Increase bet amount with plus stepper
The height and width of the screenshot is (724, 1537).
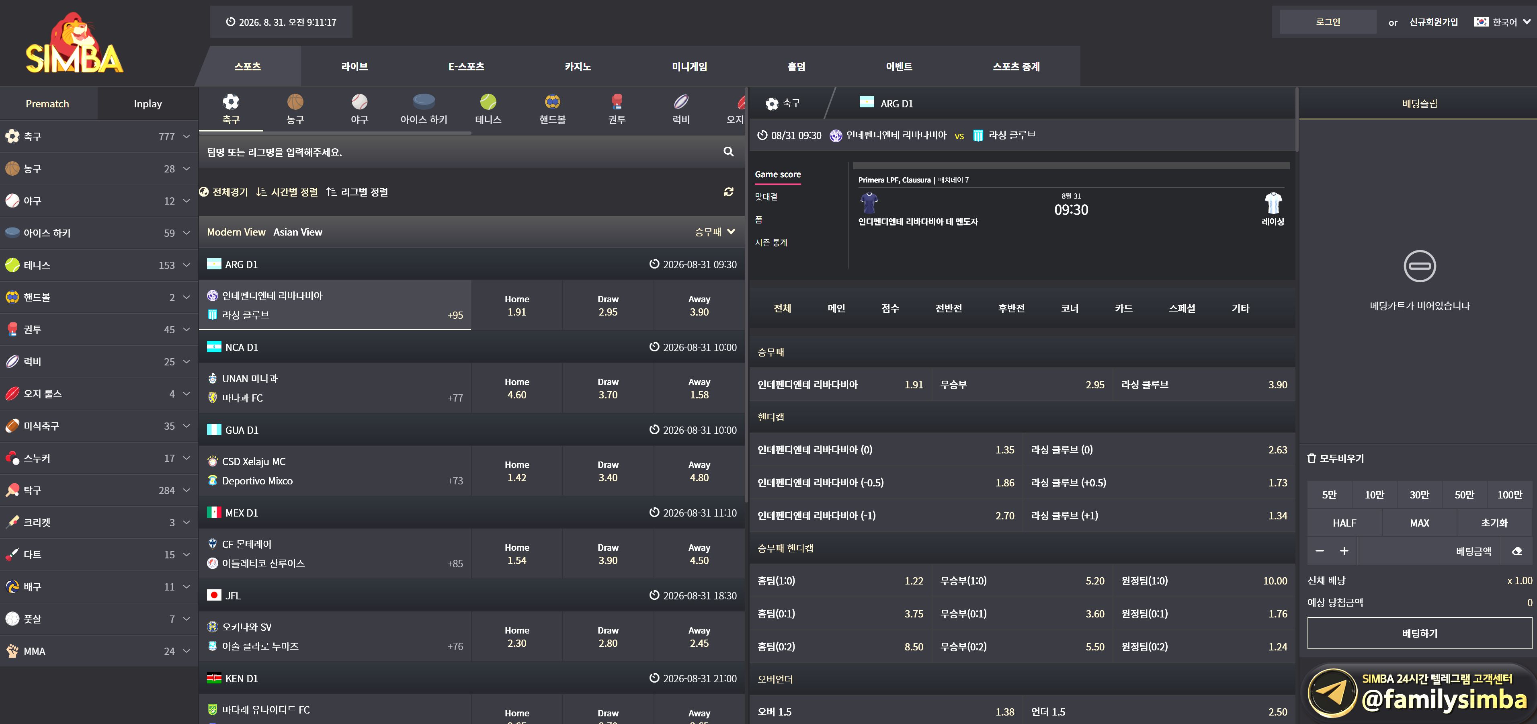click(1344, 551)
